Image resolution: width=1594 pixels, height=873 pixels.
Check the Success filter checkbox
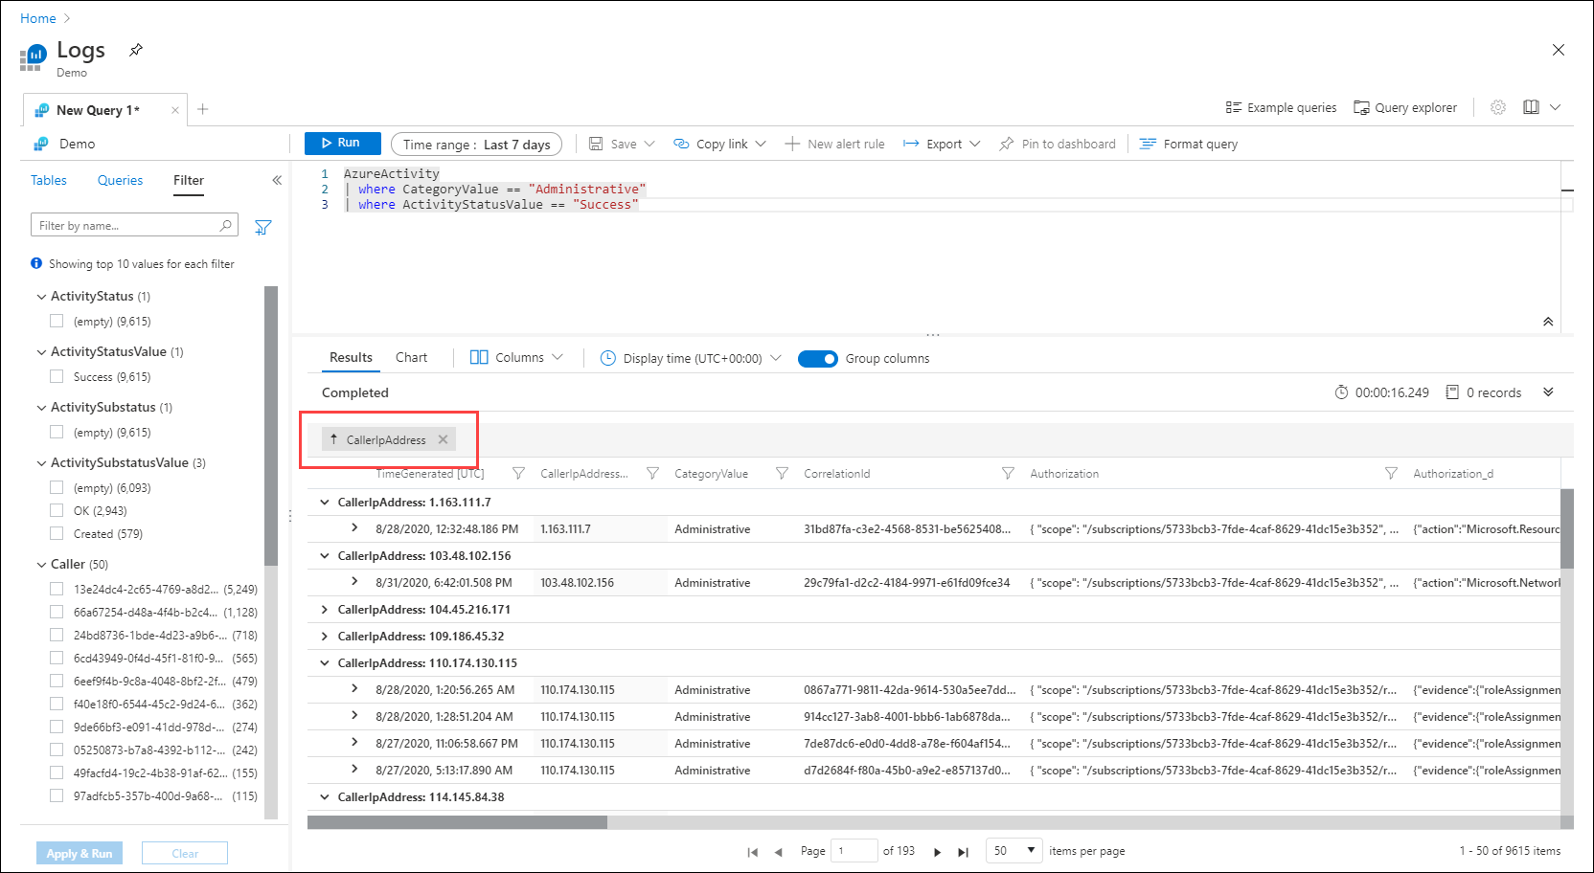(x=57, y=376)
